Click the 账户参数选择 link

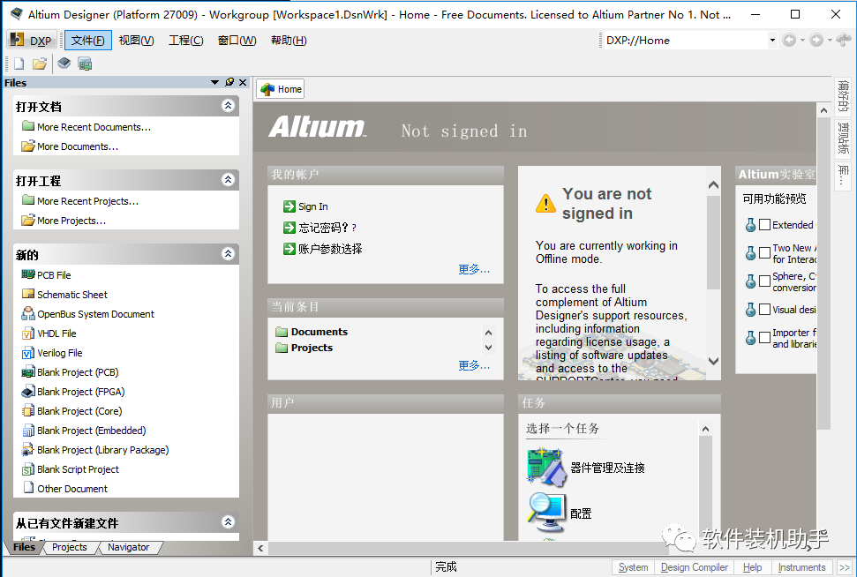point(330,249)
